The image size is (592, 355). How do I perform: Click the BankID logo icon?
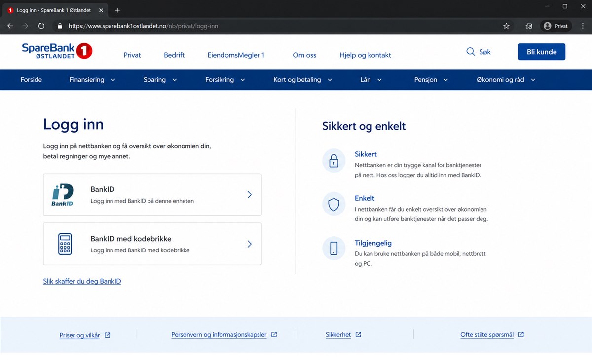click(63, 195)
